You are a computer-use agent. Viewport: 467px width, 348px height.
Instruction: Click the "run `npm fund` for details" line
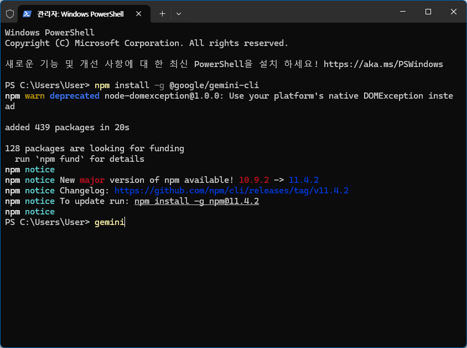[80, 159]
